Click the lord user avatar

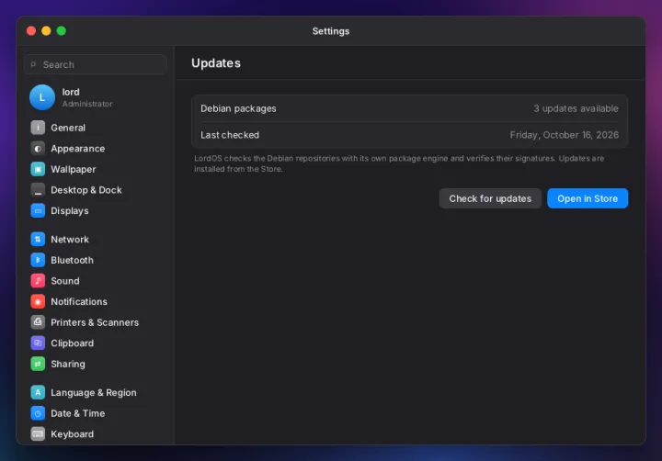click(42, 97)
